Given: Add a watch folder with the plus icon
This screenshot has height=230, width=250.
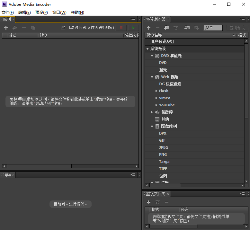Looking at the screenshot, I should [x=148, y=202].
